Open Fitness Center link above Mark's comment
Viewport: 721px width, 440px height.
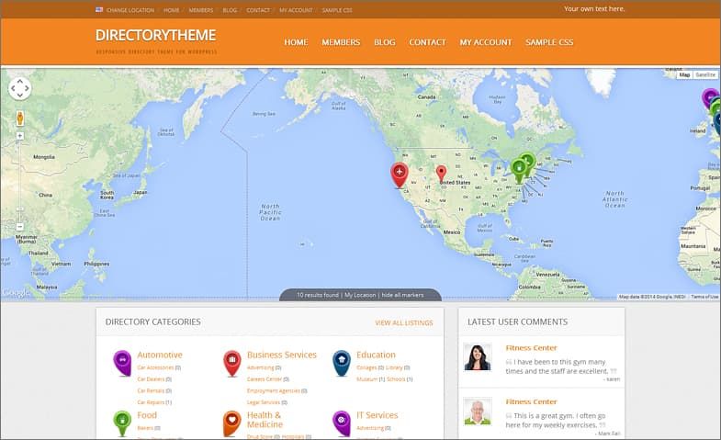pos(531,401)
